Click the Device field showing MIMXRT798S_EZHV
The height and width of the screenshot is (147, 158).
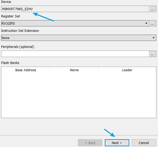(x=75, y=9)
